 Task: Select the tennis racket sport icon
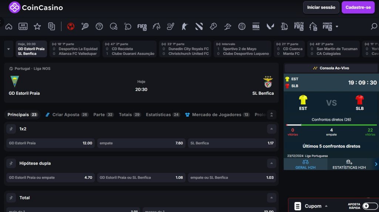tap(85, 26)
